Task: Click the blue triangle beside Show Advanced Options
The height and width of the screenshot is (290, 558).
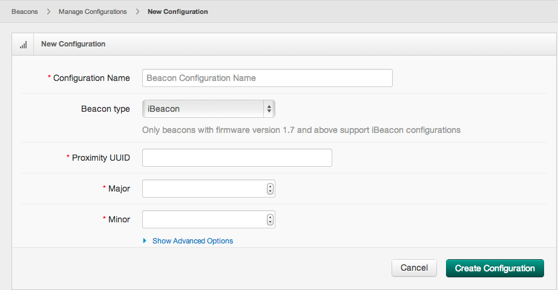Action: coord(145,240)
